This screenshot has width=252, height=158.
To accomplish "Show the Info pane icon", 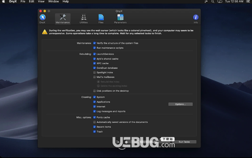I will click(196, 17).
